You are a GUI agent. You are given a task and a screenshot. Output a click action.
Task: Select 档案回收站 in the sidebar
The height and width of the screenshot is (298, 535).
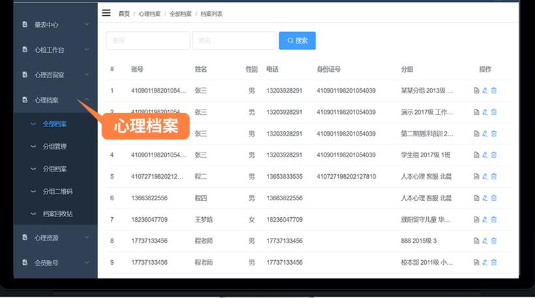click(57, 214)
